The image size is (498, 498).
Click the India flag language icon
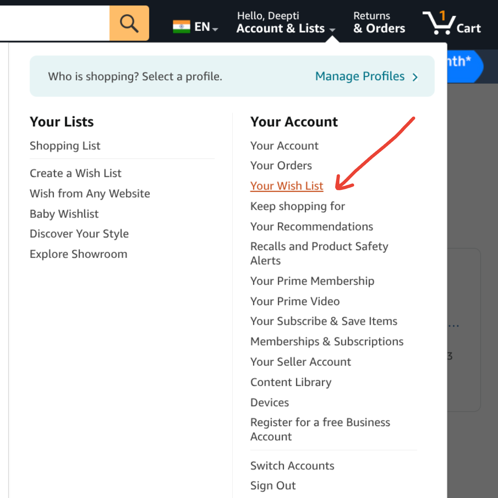182,26
